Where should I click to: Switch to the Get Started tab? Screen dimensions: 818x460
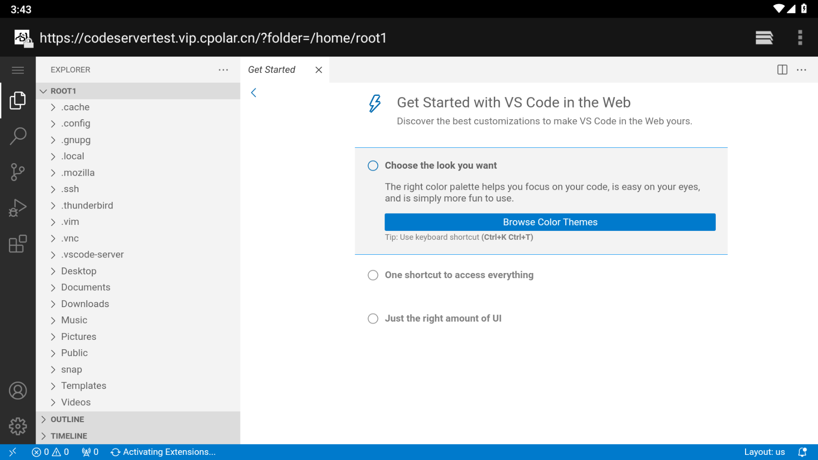point(271,70)
